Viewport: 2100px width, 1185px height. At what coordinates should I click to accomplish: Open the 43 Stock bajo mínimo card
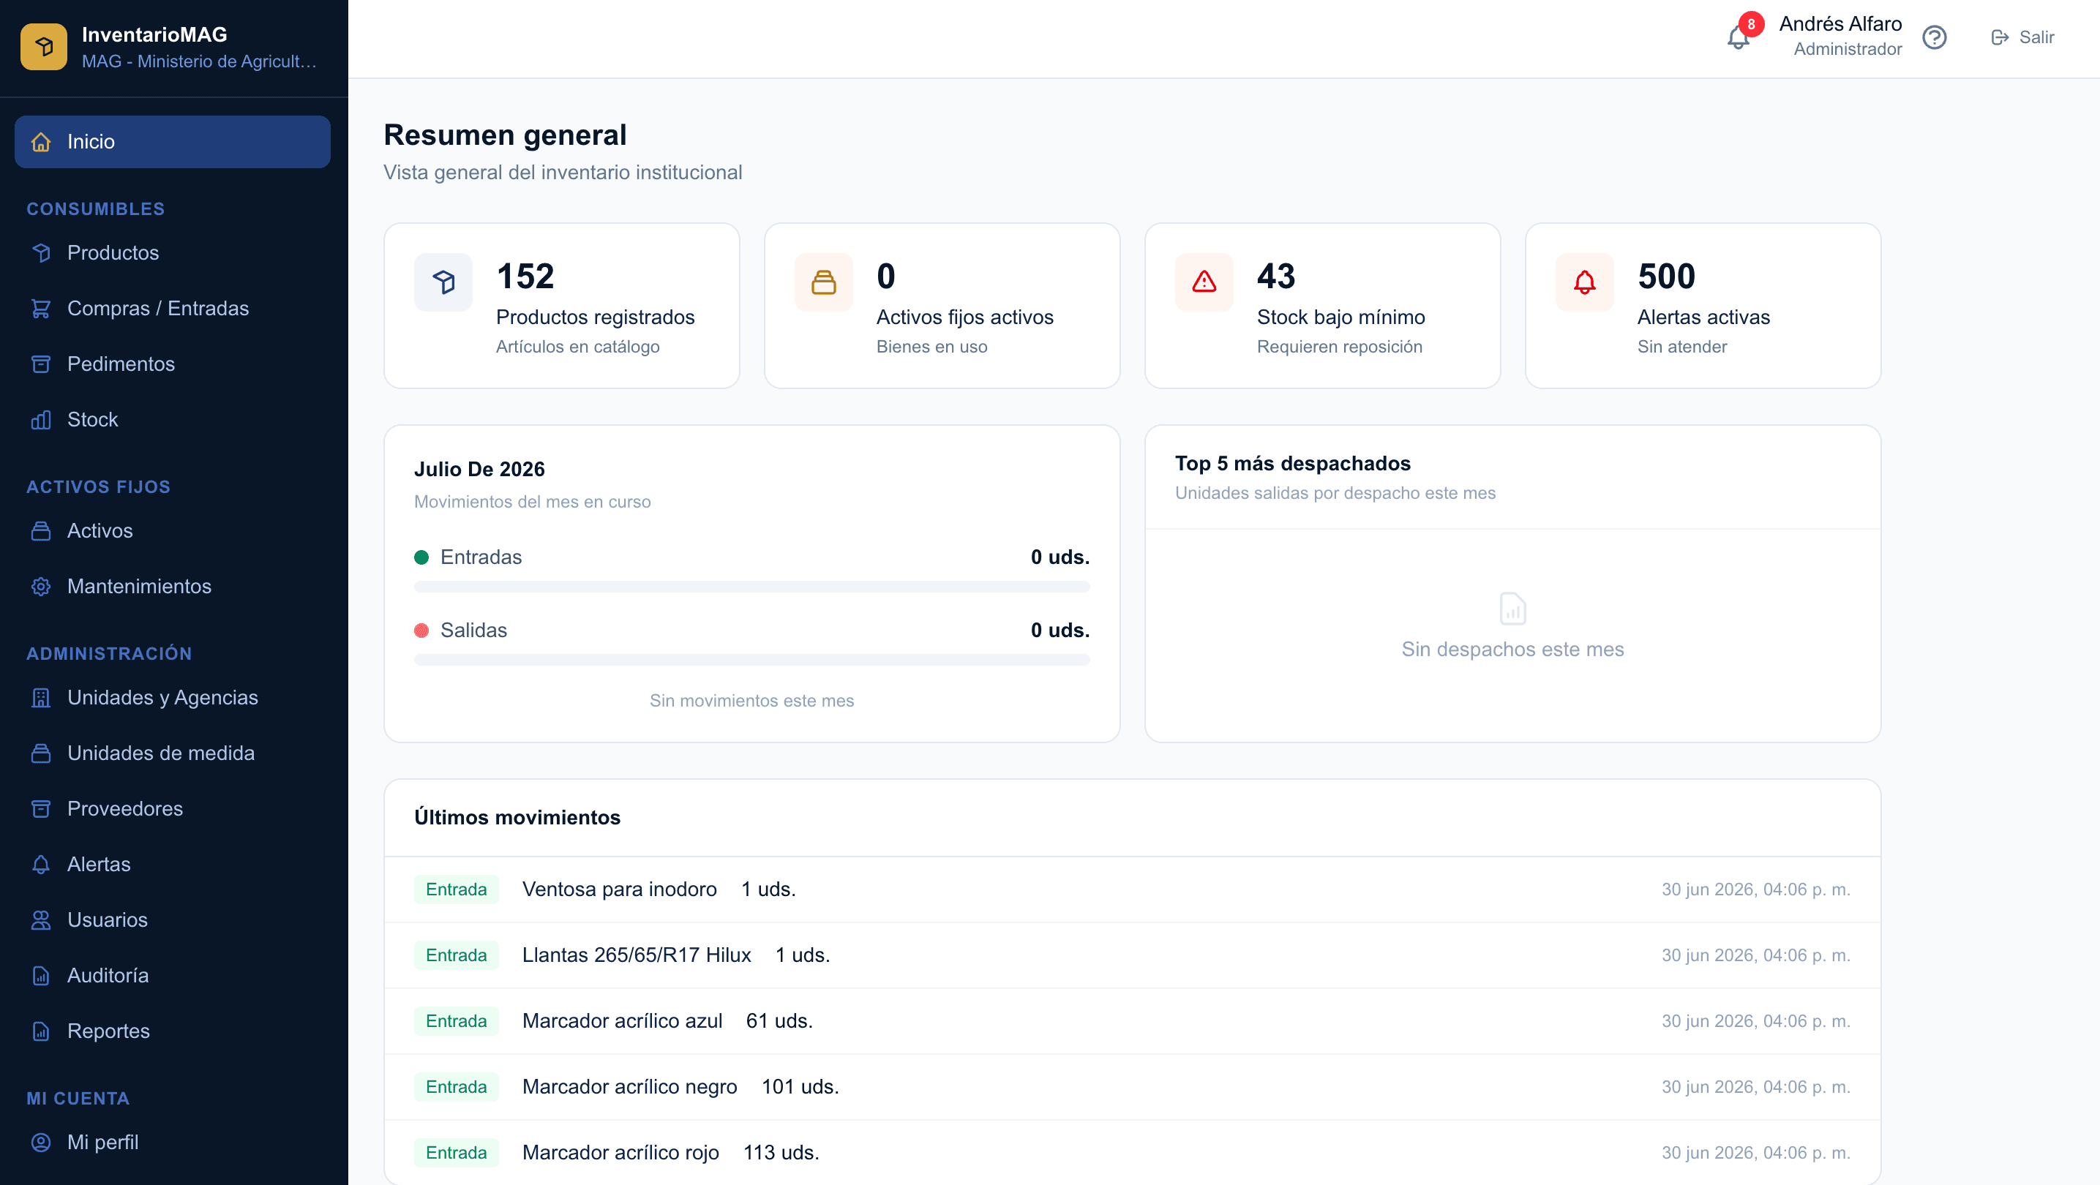tap(1322, 306)
